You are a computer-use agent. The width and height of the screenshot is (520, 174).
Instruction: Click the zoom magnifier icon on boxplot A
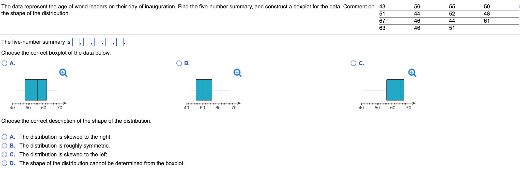pos(63,73)
